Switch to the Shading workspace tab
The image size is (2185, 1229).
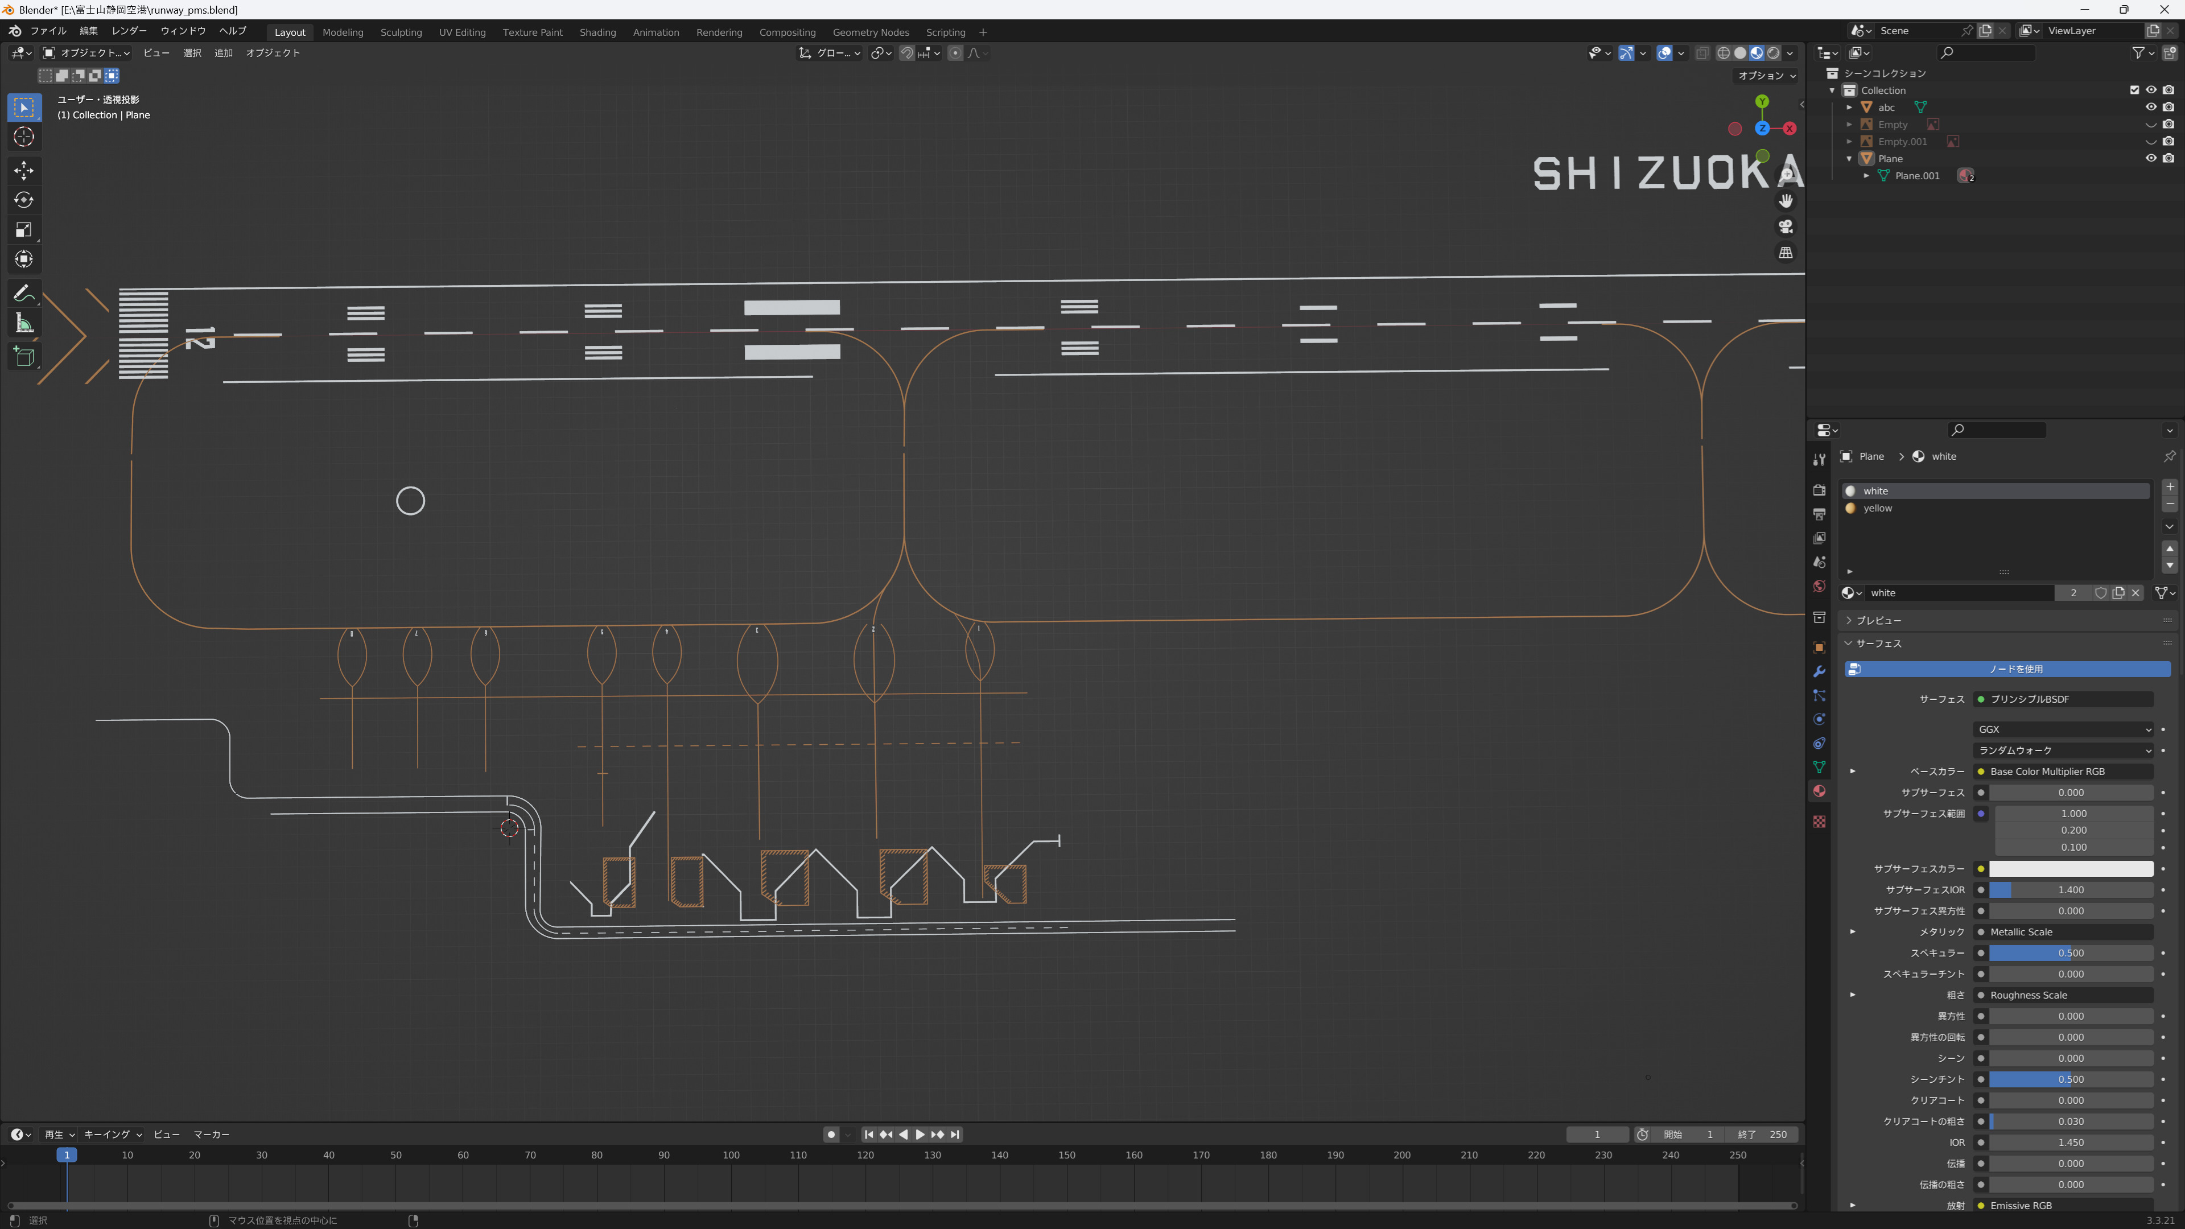point(597,32)
